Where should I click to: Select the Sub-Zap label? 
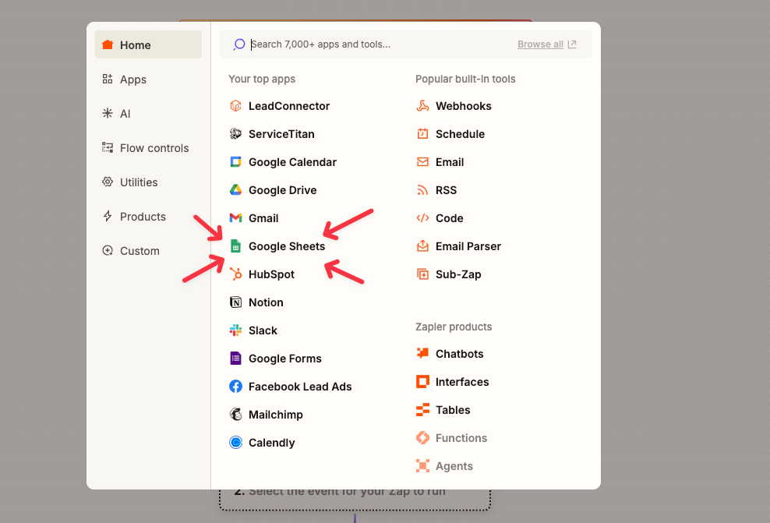tap(458, 274)
